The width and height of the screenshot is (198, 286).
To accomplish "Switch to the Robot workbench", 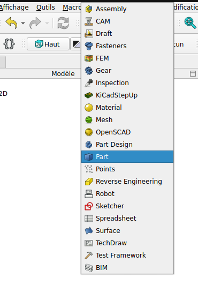I will (127, 194).
